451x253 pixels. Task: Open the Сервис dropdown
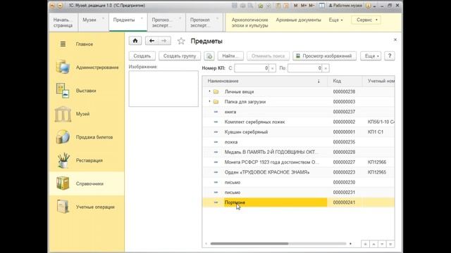[x=366, y=20]
